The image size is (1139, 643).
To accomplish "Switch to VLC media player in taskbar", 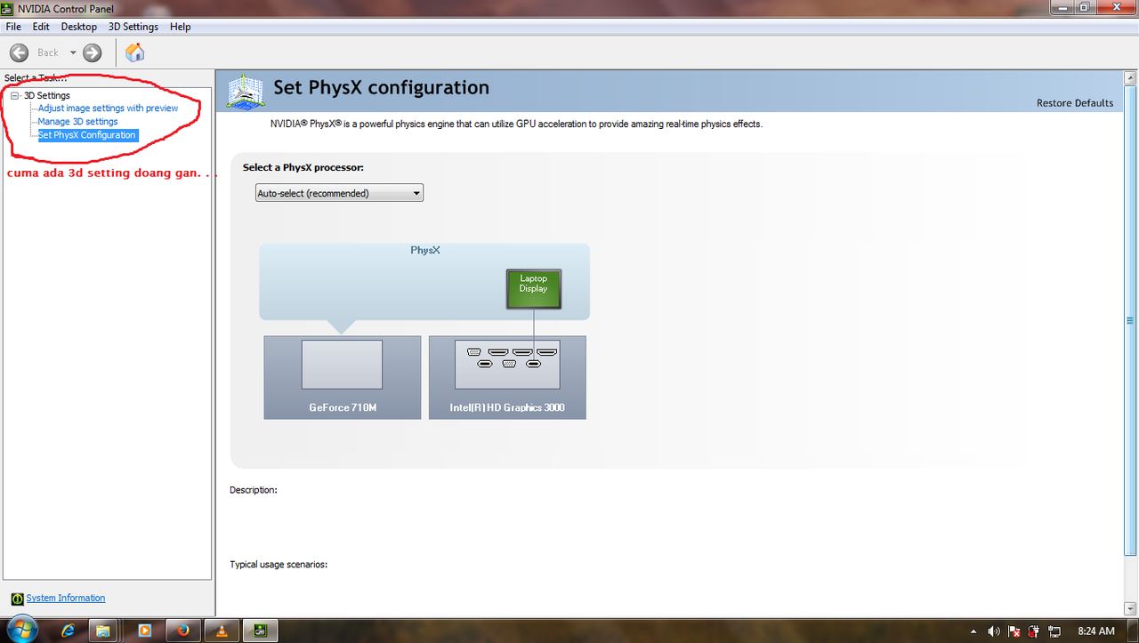I will click(x=222, y=631).
